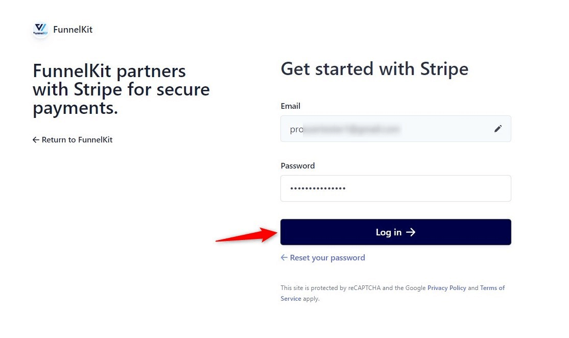The image size is (569, 338).
Task: Click the arrow icon inside the Log in button
Action: pyautogui.click(x=411, y=232)
